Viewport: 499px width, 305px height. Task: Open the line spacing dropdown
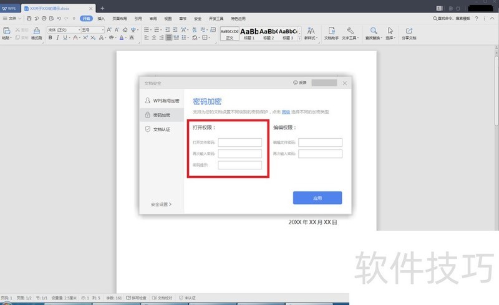pyautogui.click(x=185, y=38)
